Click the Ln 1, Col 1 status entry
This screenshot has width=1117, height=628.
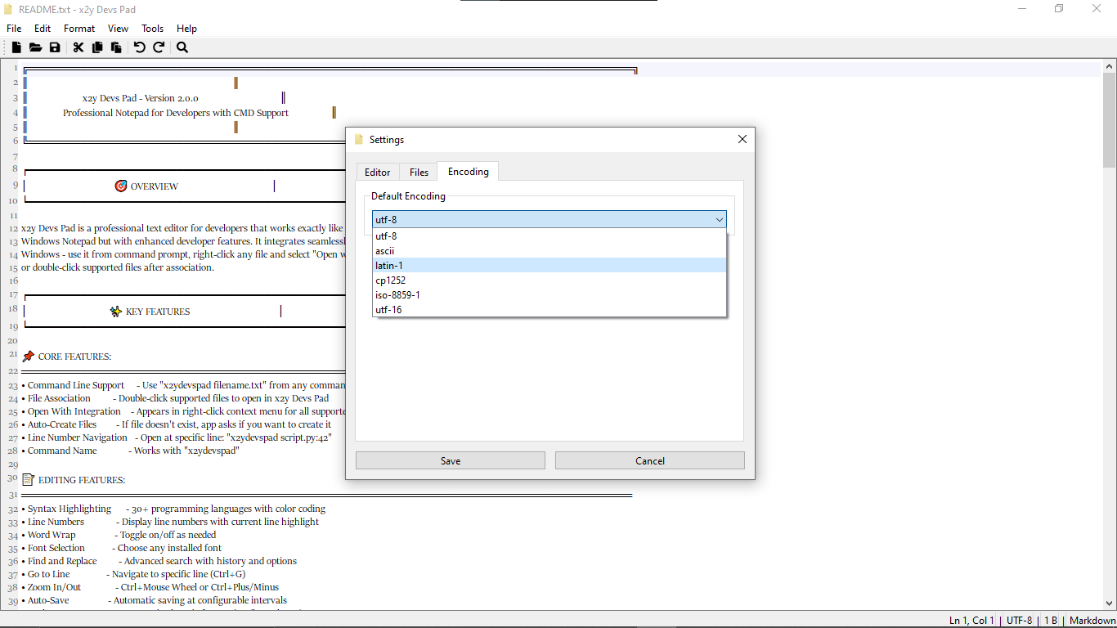pyautogui.click(x=971, y=621)
